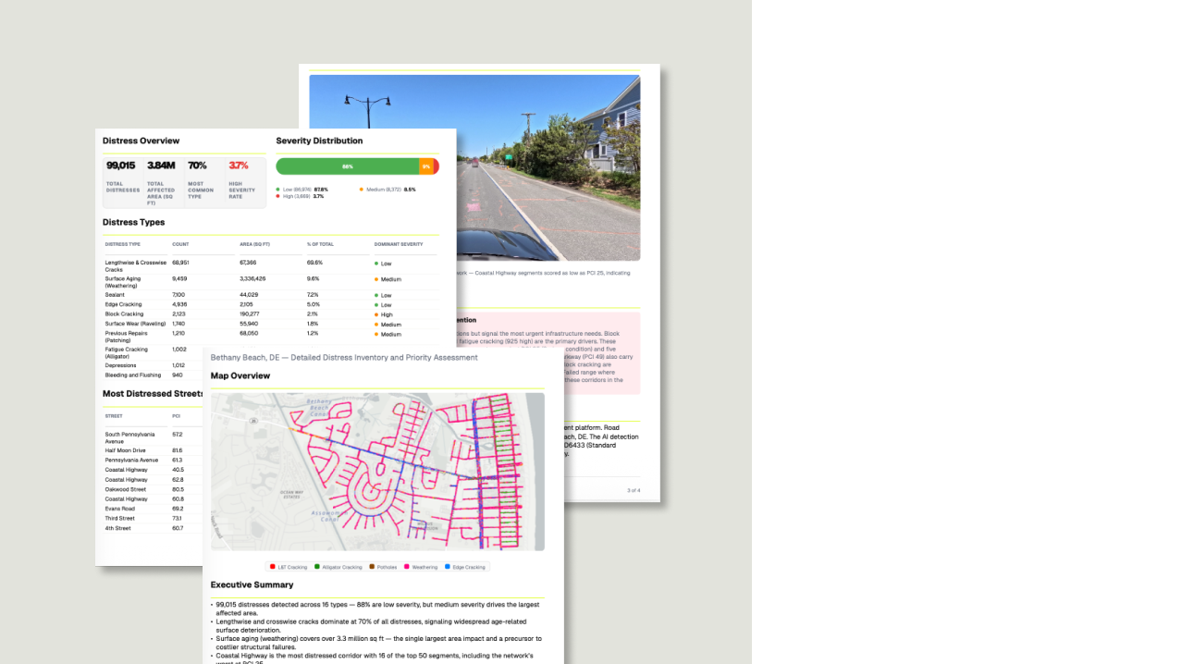Click the Bethany Beach, DE report title

coord(344,357)
